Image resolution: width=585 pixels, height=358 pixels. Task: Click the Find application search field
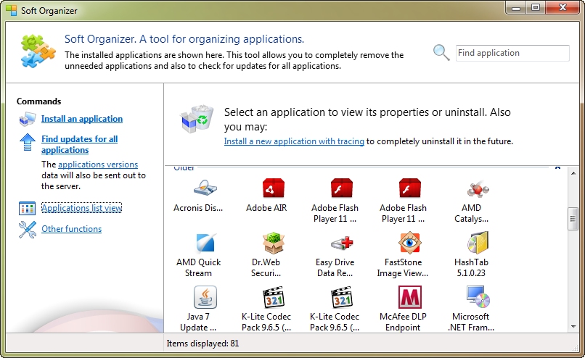[512, 53]
